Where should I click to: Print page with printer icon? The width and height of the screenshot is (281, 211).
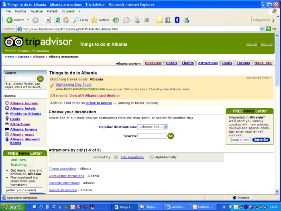click(137, 20)
